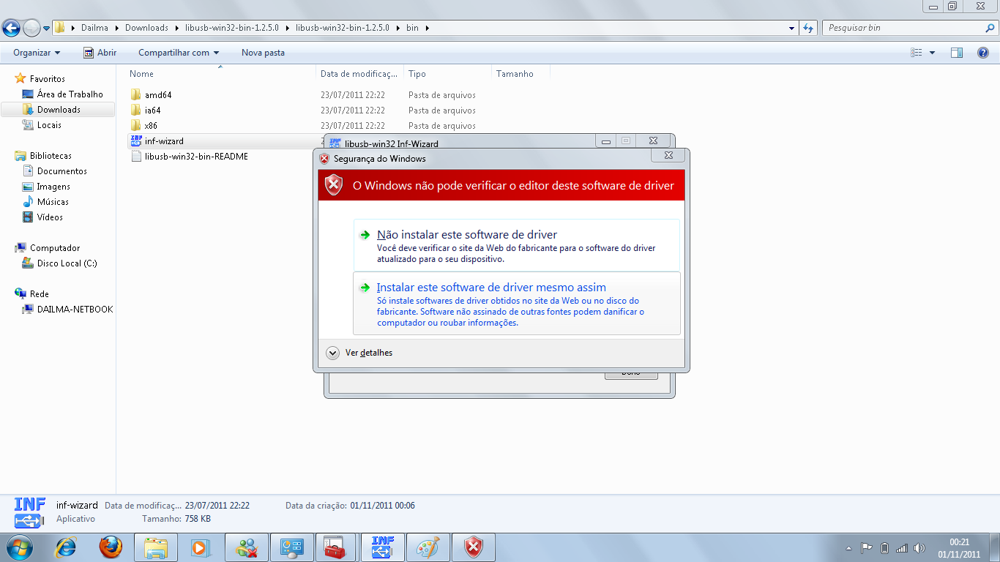Image resolution: width=1000 pixels, height=562 pixels.
Task: Select the amd64 folder
Action: (x=158, y=95)
